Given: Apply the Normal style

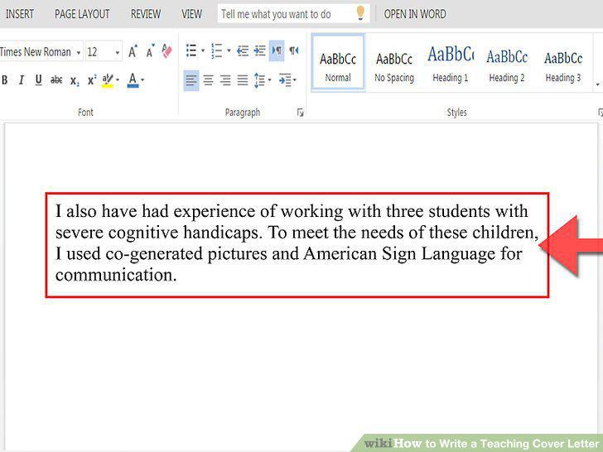Looking at the screenshot, I should (x=338, y=63).
